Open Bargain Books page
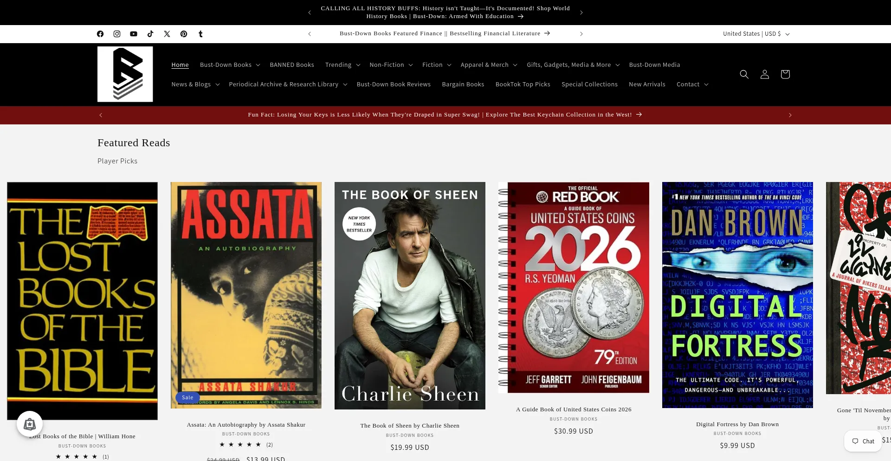The height and width of the screenshot is (461, 891). tap(463, 84)
